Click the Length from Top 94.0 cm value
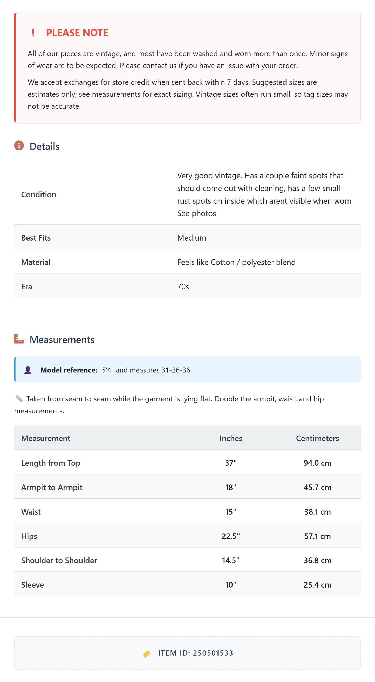 tap(317, 463)
